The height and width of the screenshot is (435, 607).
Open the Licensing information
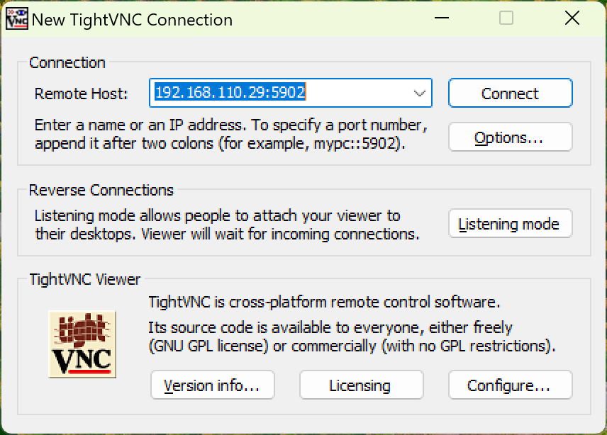(361, 385)
